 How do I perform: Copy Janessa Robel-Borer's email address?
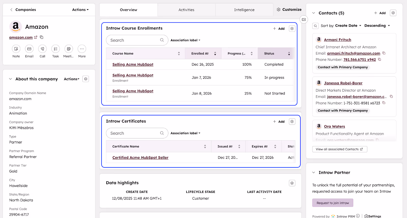(x=391, y=97)
